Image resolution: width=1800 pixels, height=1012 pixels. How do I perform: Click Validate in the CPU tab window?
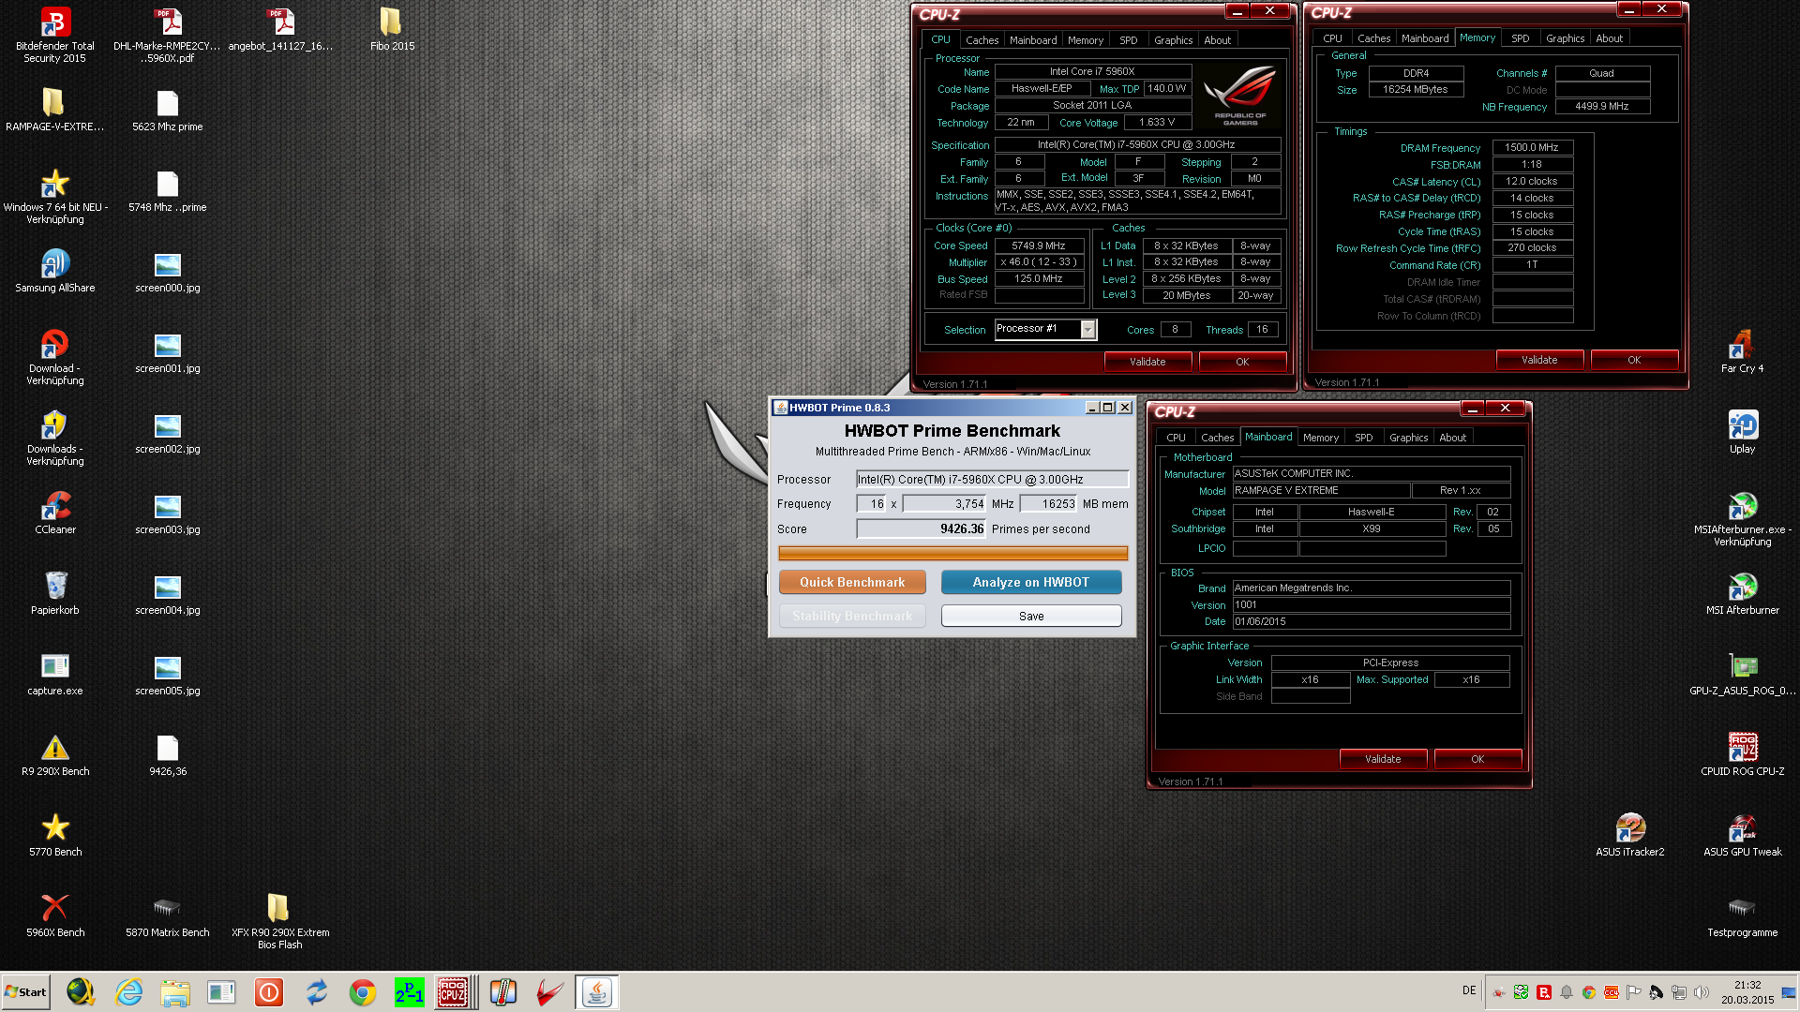[x=1147, y=362]
